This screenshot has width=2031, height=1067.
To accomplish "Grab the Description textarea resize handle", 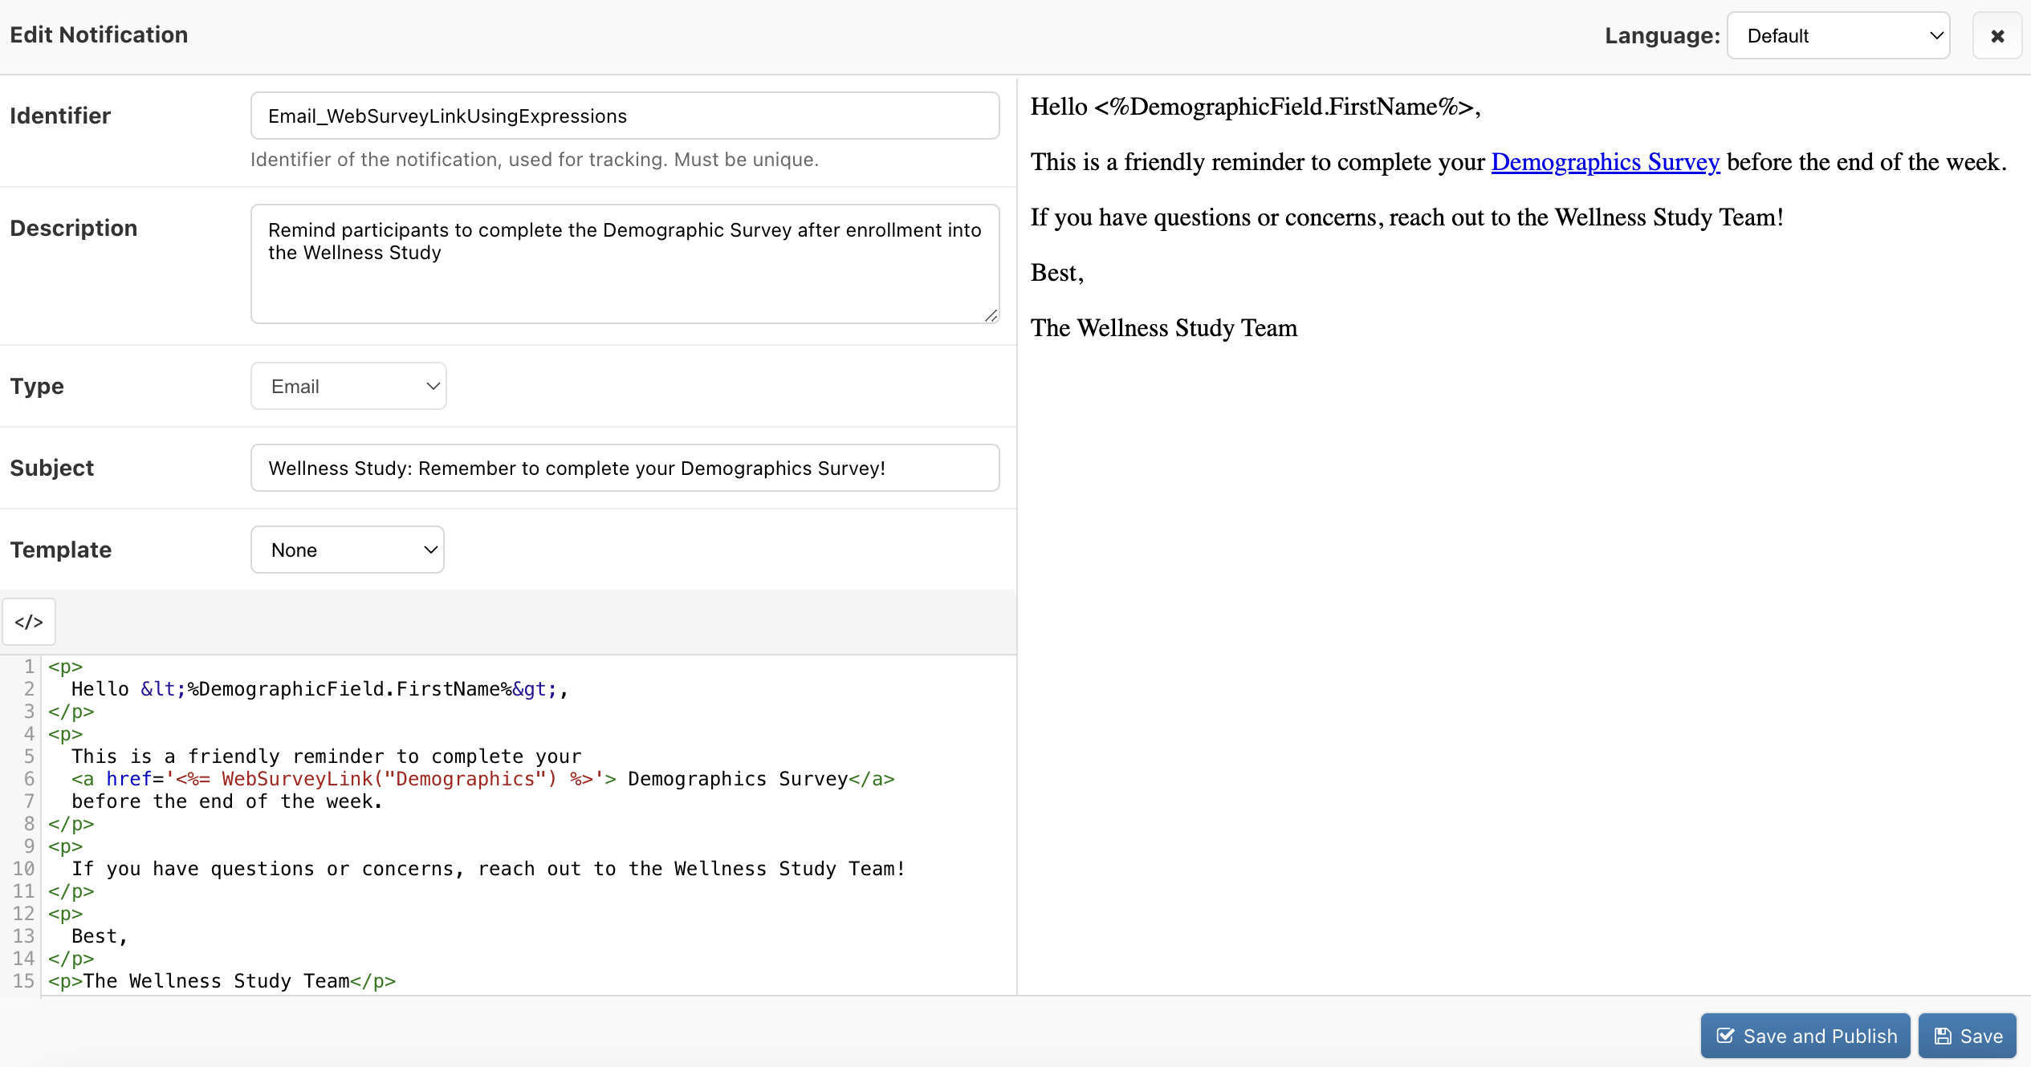I will (x=991, y=316).
